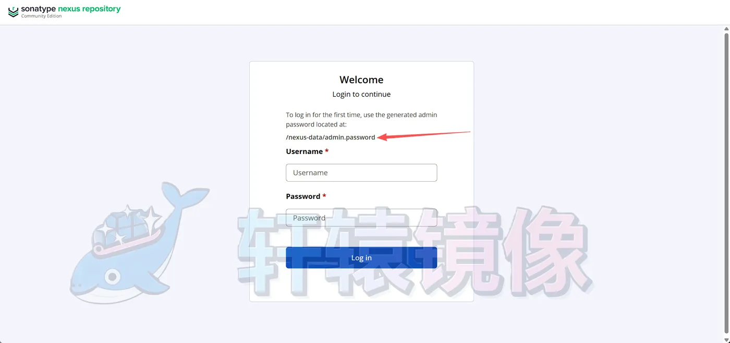The width and height of the screenshot is (730, 343).
Task: Click the red annotation arrow
Action: point(424,135)
